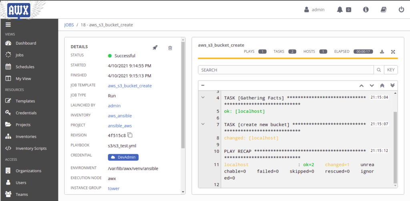
Task: Open the tower instance group link
Action: (x=114, y=189)
